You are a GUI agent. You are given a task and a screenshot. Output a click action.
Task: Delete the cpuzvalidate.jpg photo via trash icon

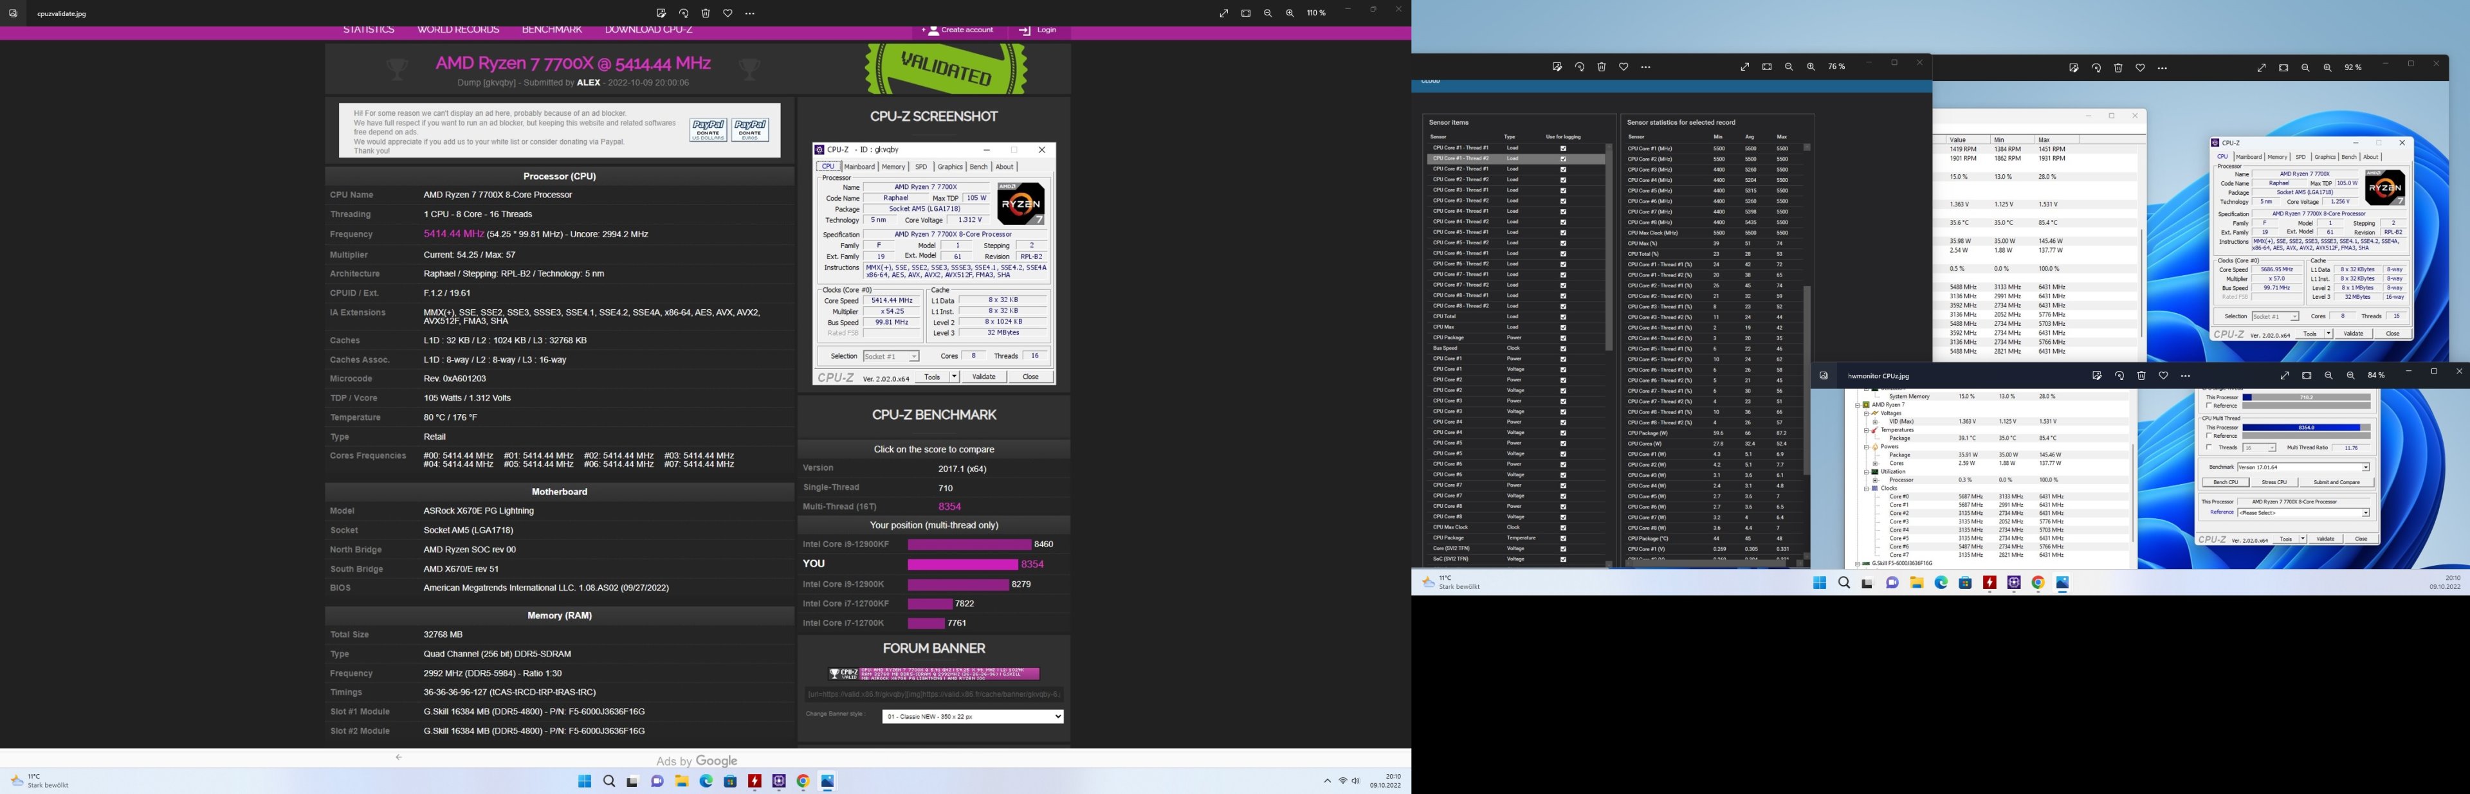[706, 14]
